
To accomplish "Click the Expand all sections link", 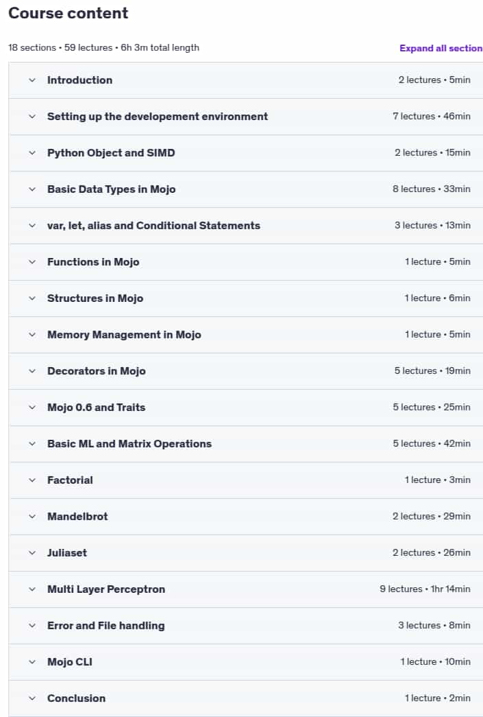I will coord(441,48).
